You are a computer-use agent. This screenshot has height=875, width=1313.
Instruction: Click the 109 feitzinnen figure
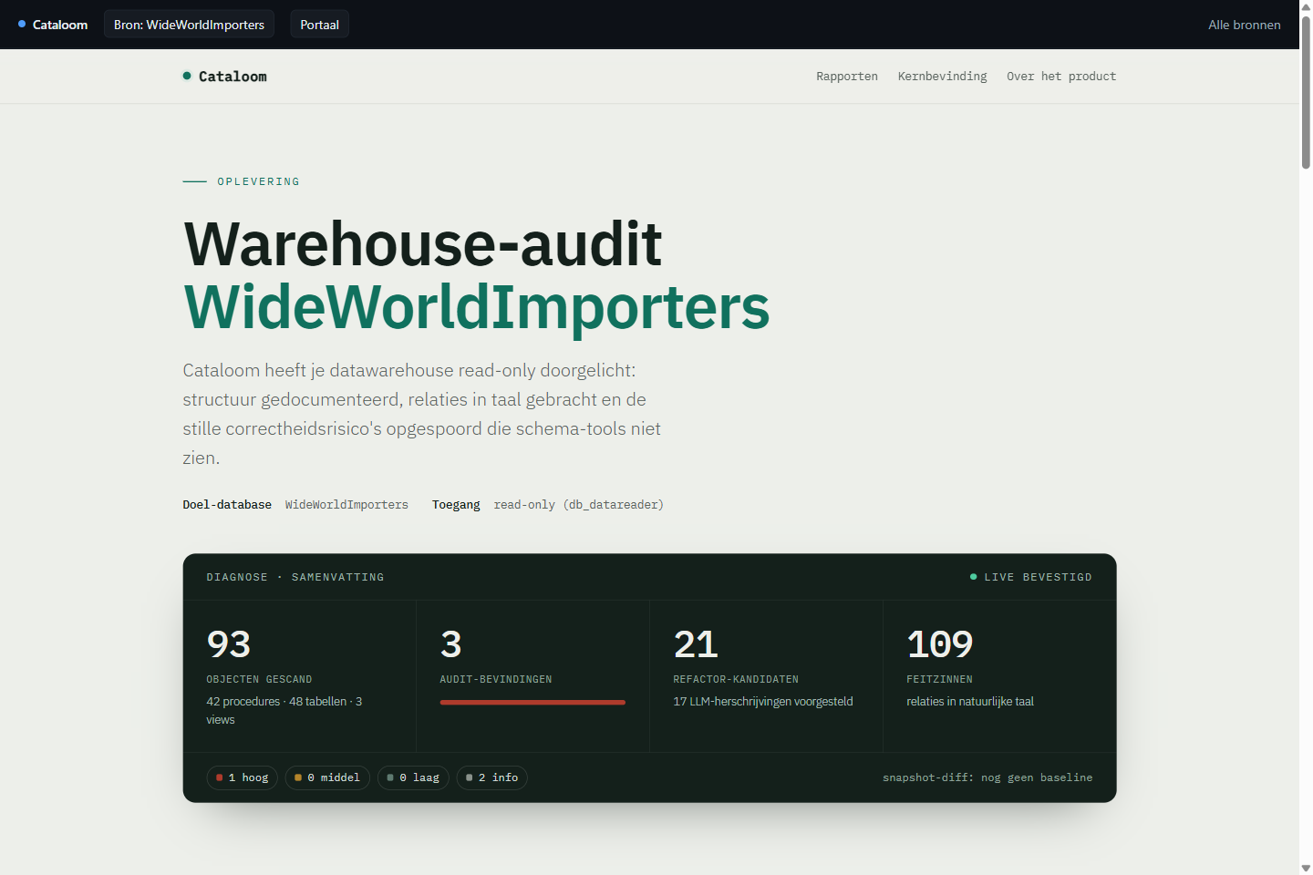[x=940, y=644]
